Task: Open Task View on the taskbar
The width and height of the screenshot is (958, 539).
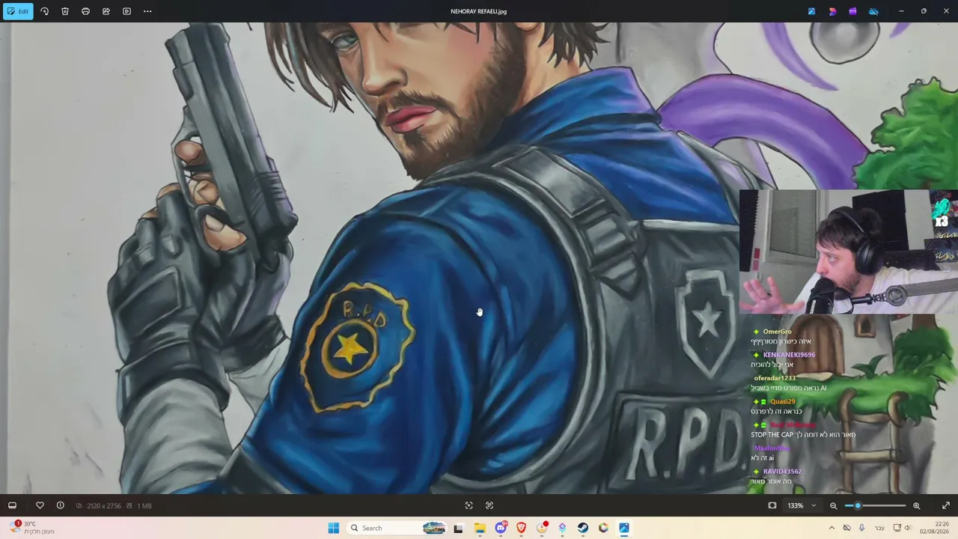Action: point(458,528)
